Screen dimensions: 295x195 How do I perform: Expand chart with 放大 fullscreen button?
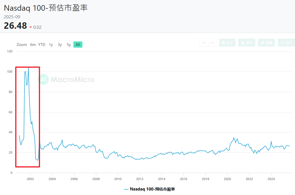286,43
